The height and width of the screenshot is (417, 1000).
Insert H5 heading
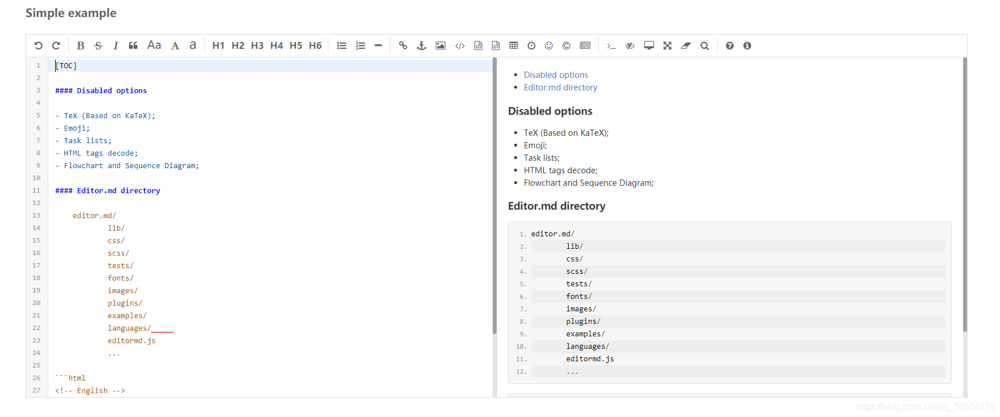click(x=296, y=45)
